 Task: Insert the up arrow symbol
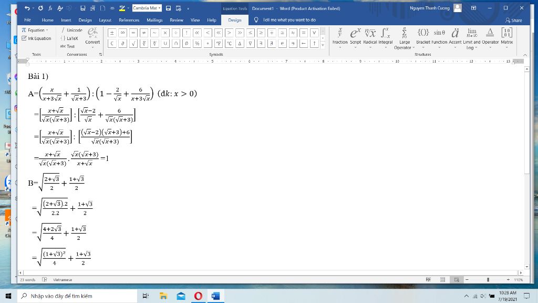[314, 43]
